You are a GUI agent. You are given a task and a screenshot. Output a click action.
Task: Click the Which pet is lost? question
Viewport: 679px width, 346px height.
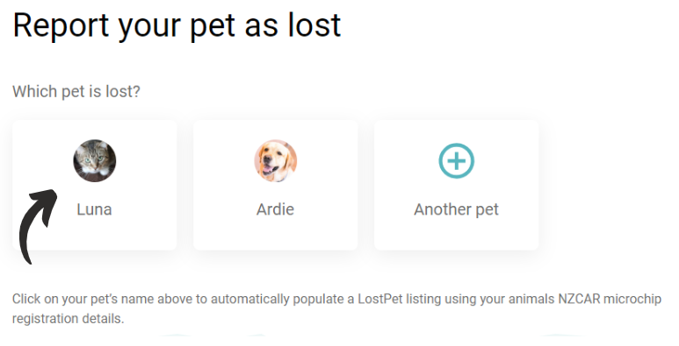[x=76, y=92]
